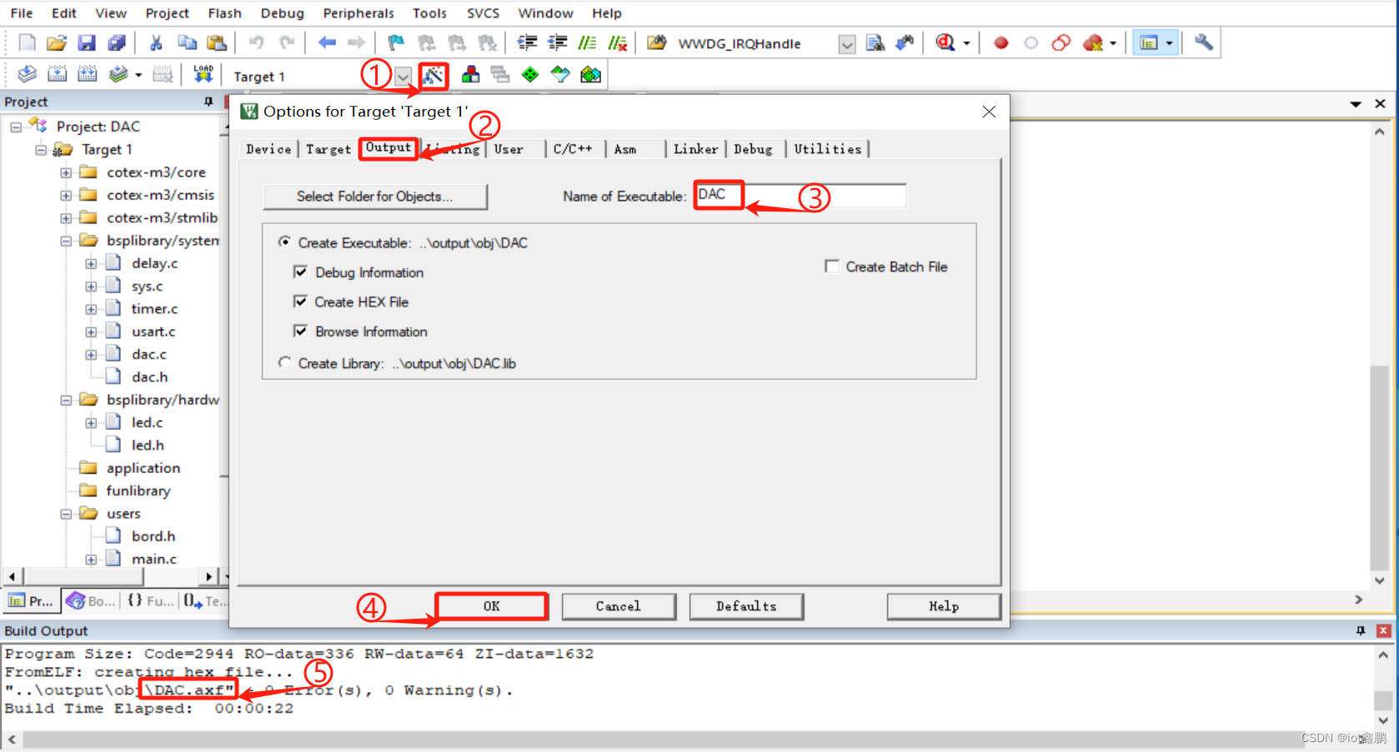Click the window layout icon
Image resolution: width=1399 pixels, height=752 pixels.
[x=1149, y=42]
